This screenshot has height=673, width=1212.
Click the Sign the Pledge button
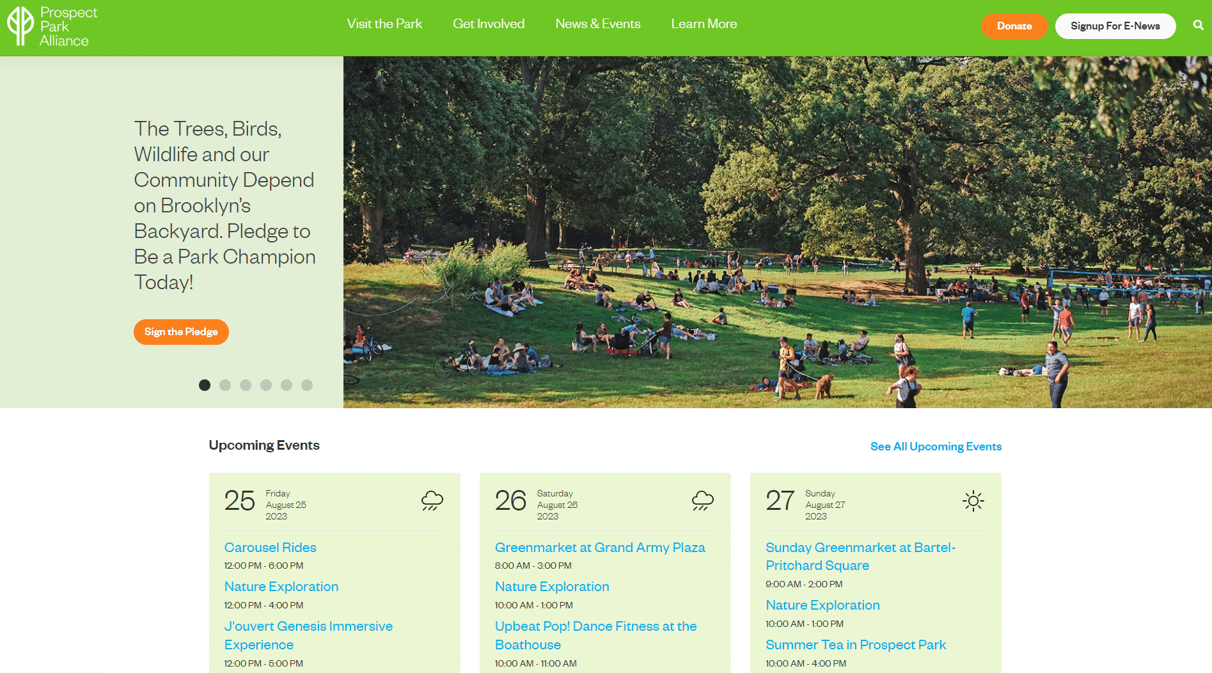coord(181,332)
